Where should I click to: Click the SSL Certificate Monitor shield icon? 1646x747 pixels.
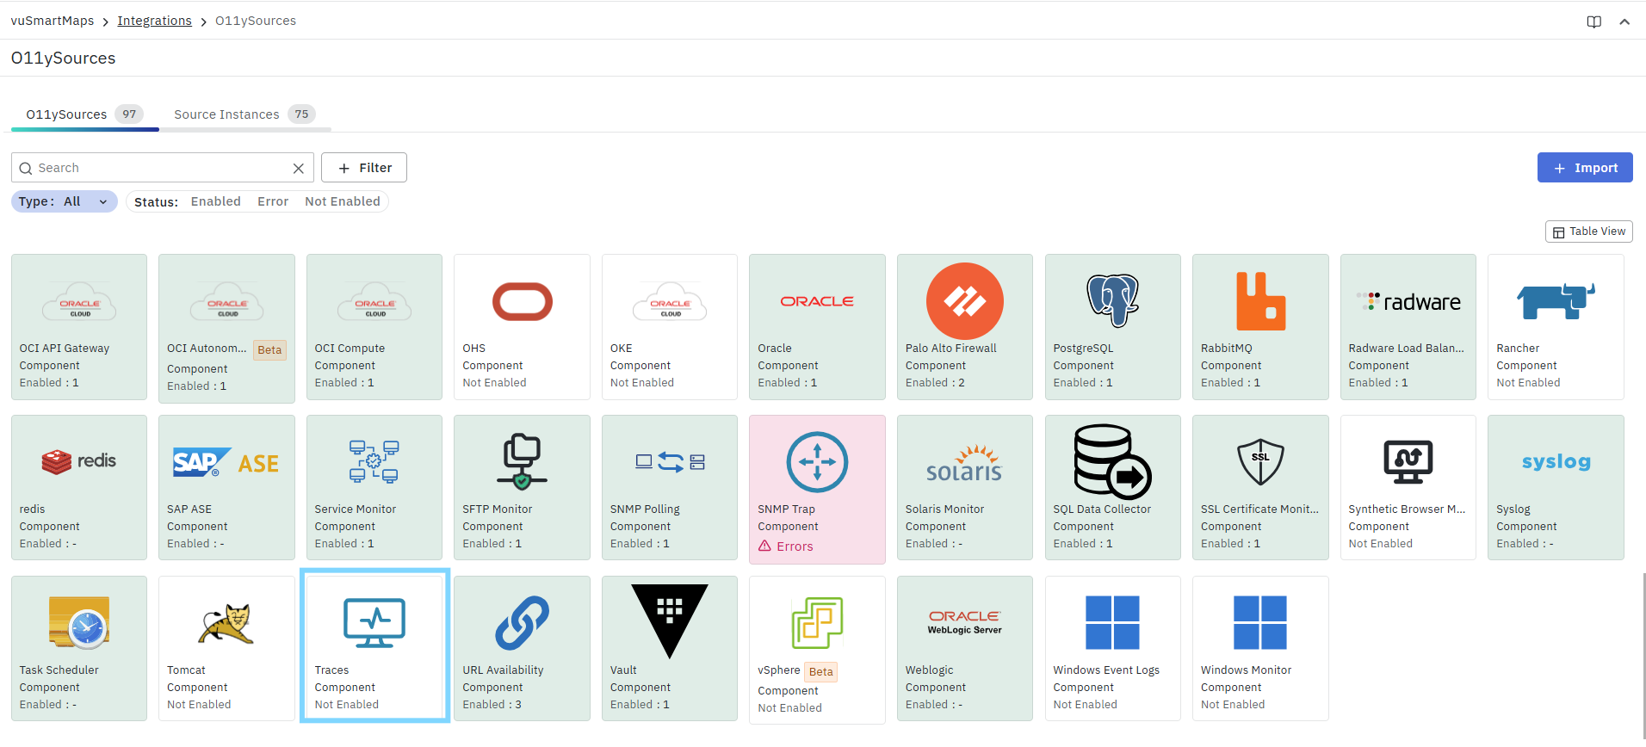pos(1260,462)
